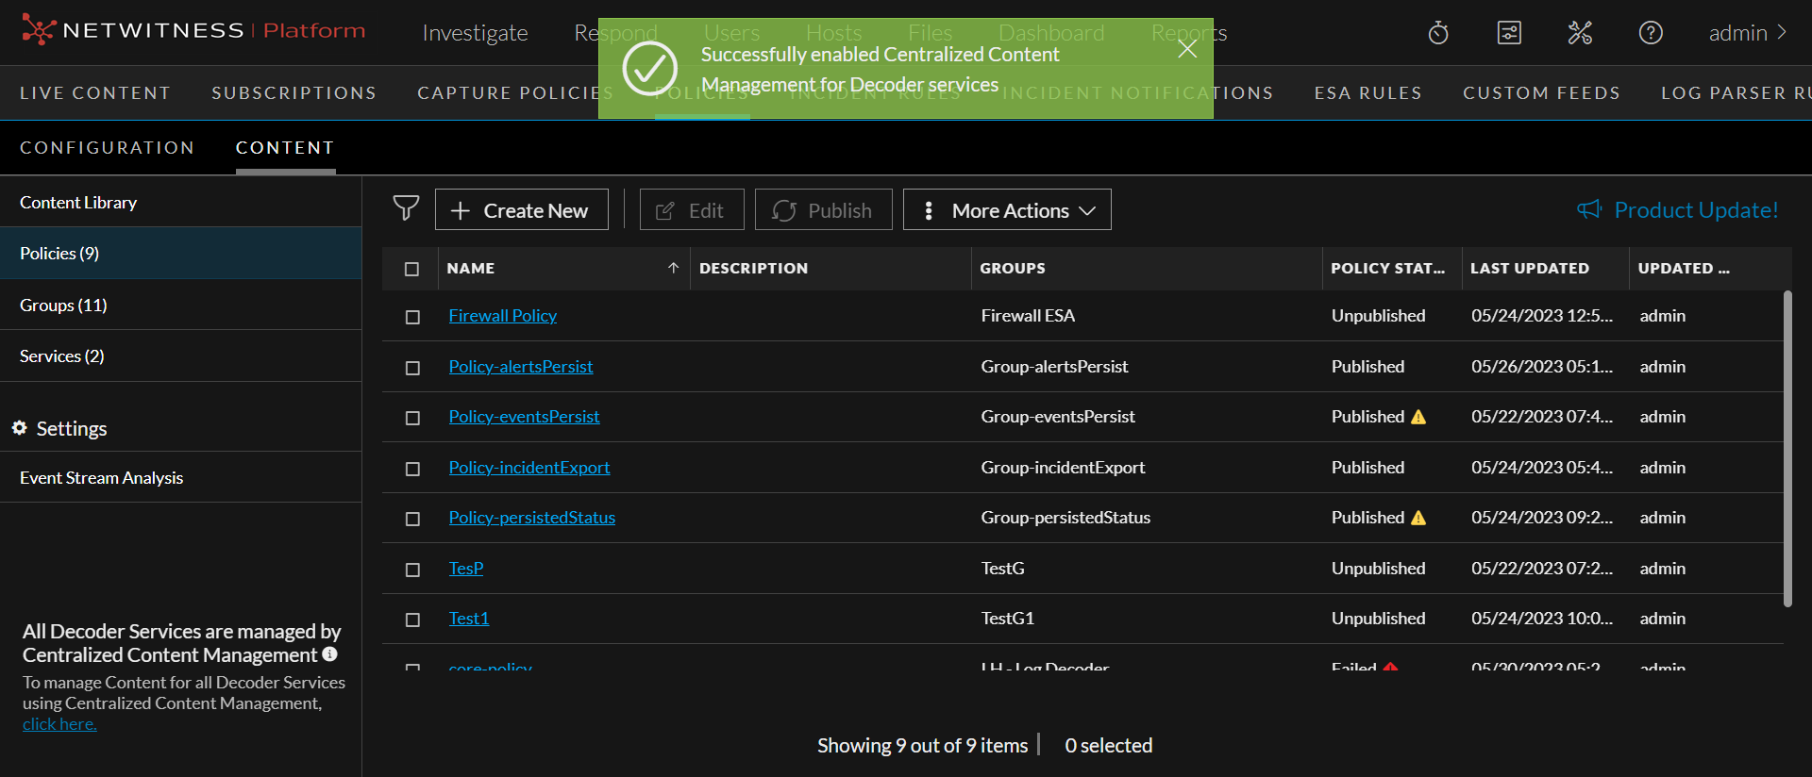Open ESA Rules tab
1812x777 pixels.
pyautogui.click(x=1367, y=92)
